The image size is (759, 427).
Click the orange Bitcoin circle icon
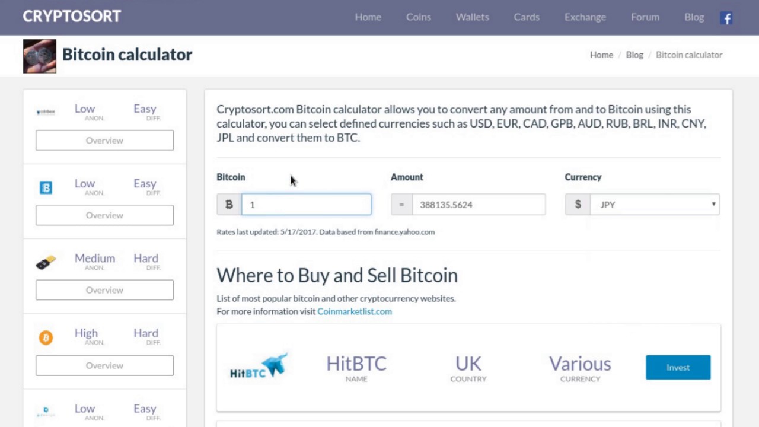(46, 337)
